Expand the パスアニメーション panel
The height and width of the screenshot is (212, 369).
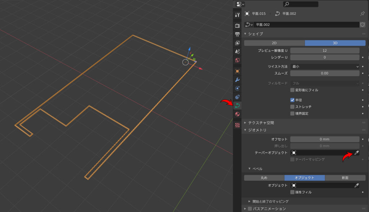[245, 209]
